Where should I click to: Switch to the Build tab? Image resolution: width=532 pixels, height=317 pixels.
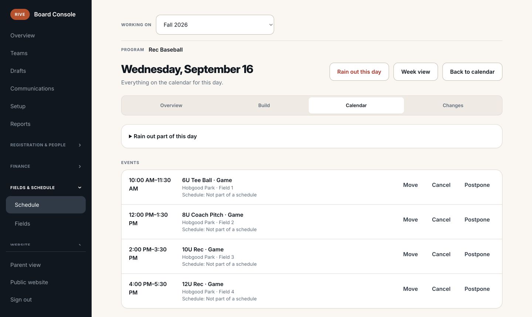tap(264, 105)
